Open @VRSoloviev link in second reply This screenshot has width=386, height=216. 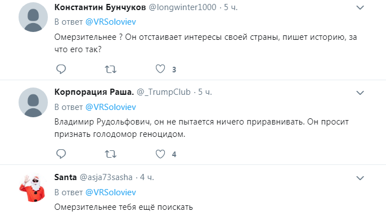110,107
